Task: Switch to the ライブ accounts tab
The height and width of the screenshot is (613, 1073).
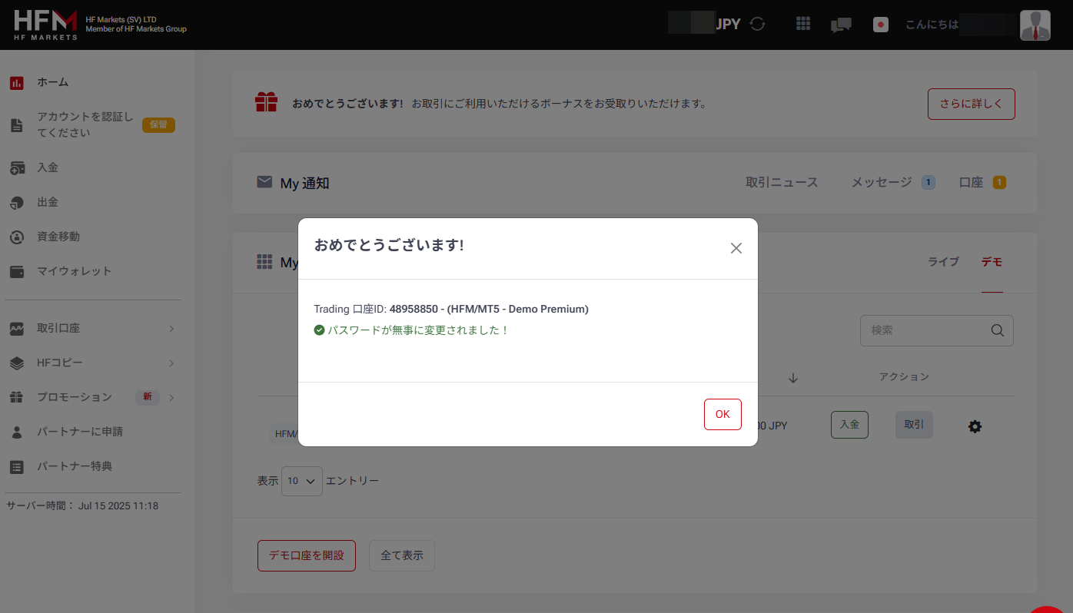Action: (943, 262)
